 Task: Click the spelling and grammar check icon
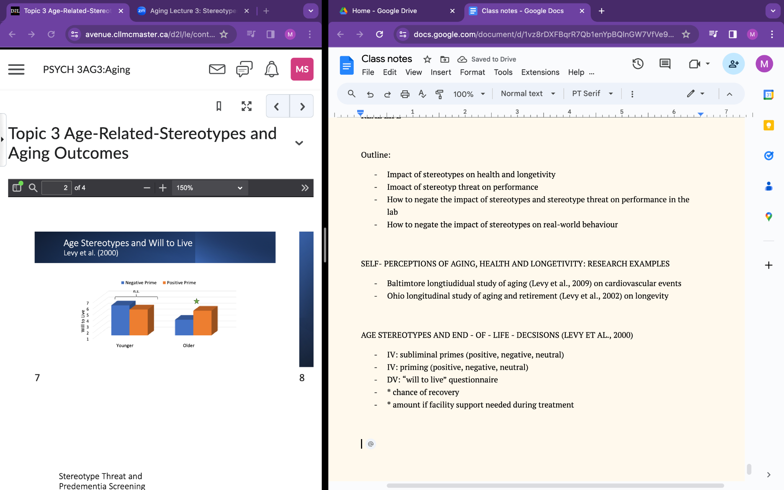click(x=422, y=94)
